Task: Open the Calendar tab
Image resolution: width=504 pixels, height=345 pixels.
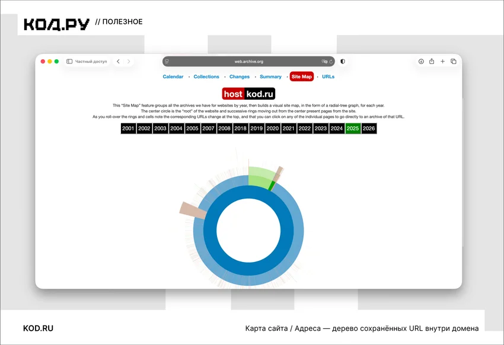Action: [x=173, y=76]
